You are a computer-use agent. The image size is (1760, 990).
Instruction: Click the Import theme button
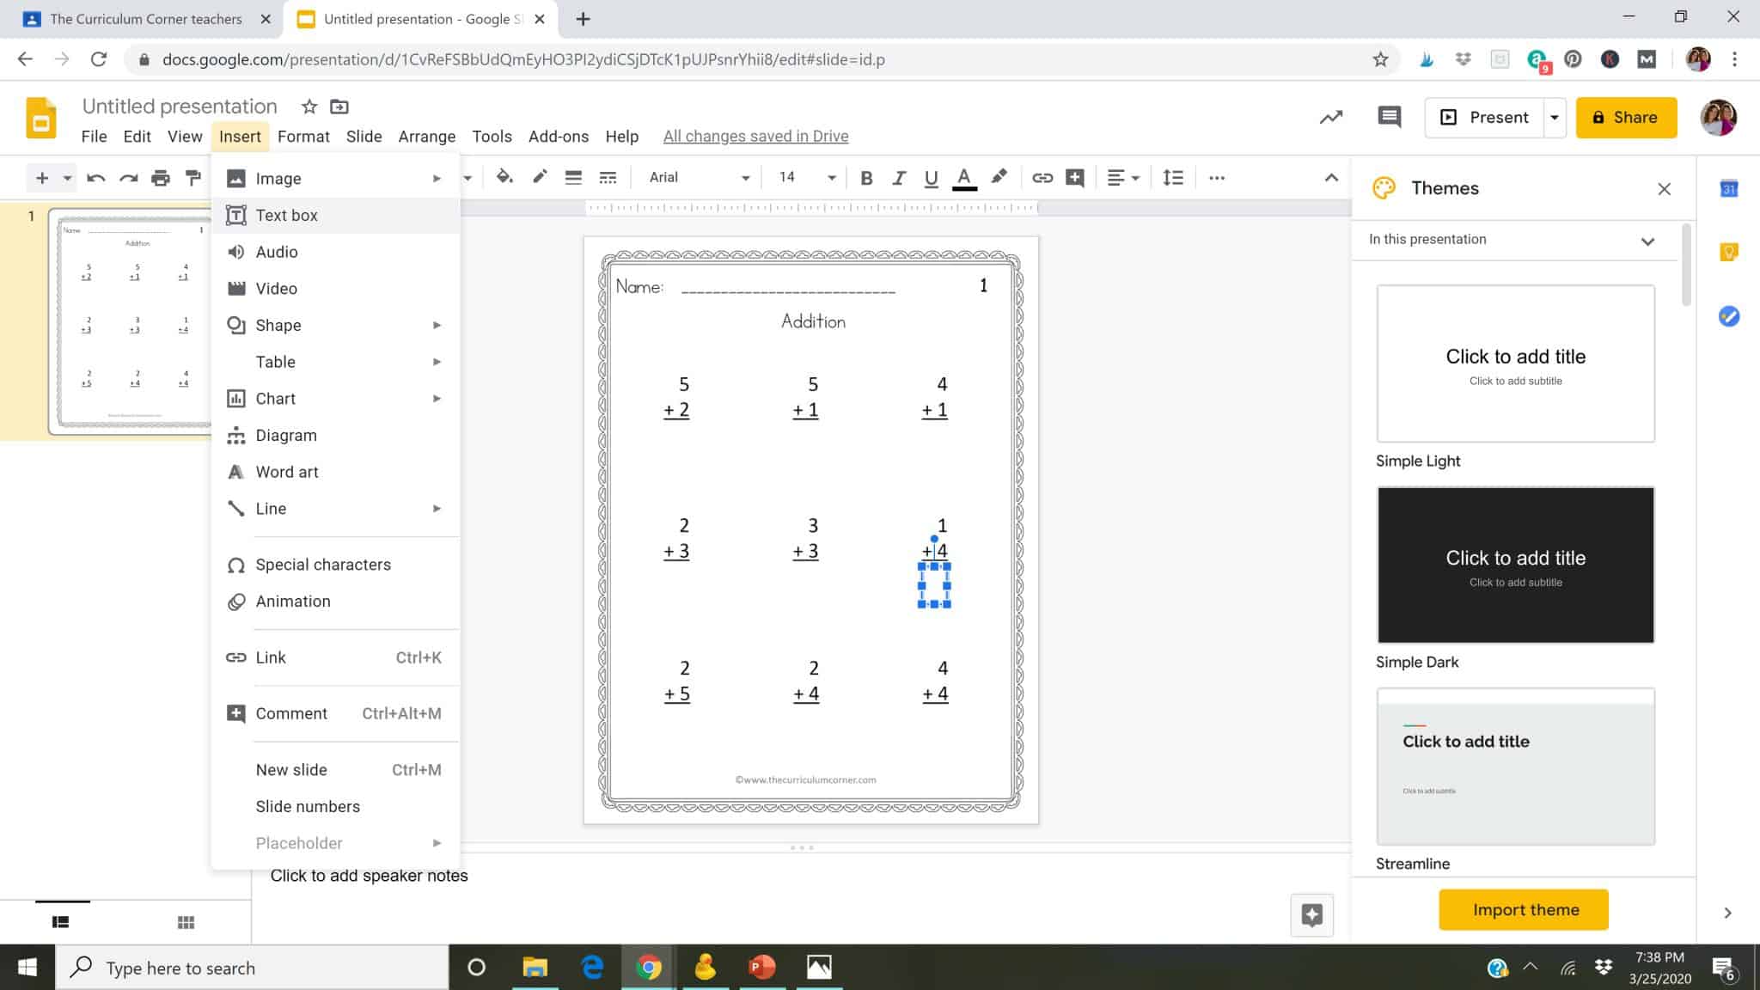click(1523, 909)
